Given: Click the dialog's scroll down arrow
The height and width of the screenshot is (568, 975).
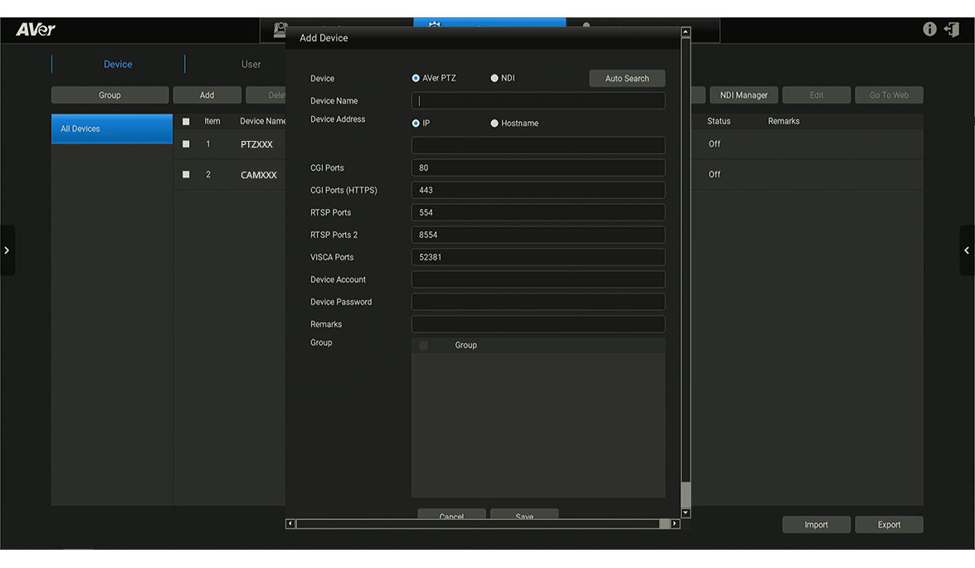Looking at the screenshot, I should click(x=685, y=513).
